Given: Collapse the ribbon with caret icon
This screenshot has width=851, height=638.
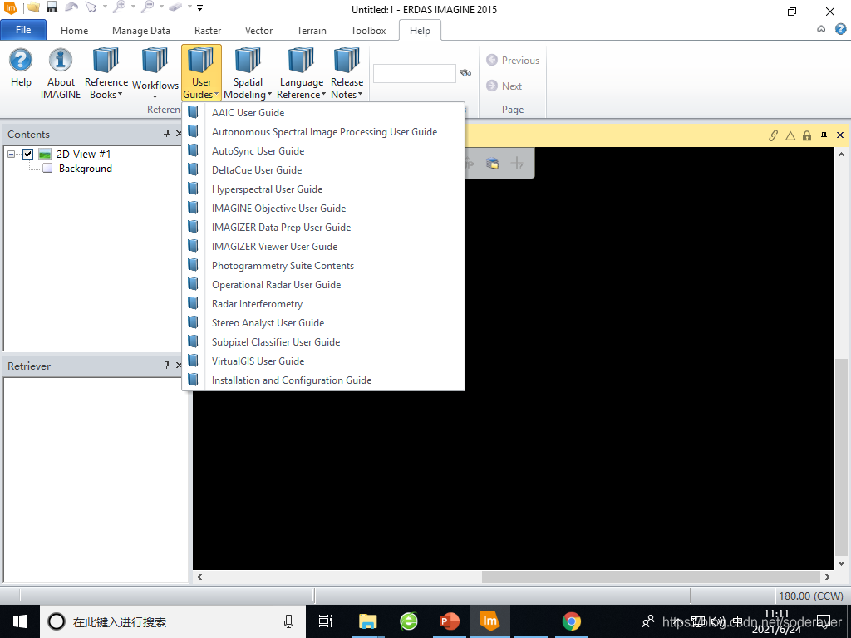Looking at the screenshot, I should (821, 29).
